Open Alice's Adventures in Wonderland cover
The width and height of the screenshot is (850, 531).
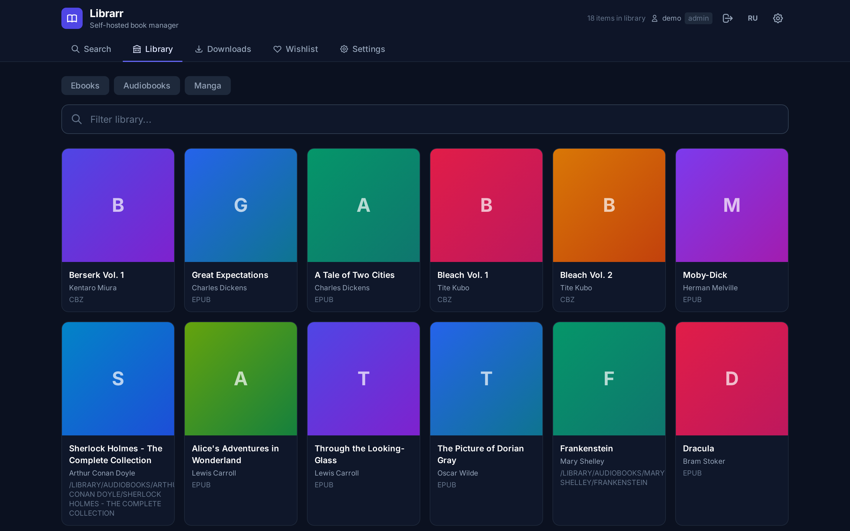pos(241,378)
